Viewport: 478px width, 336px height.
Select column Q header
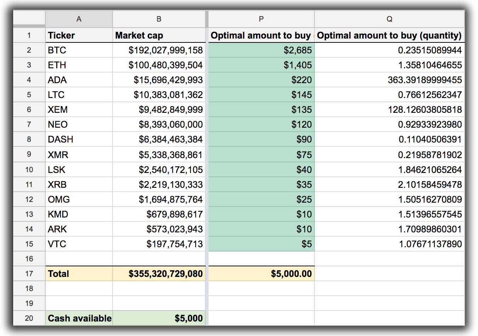pyautogui.click(x=389, y=19)
